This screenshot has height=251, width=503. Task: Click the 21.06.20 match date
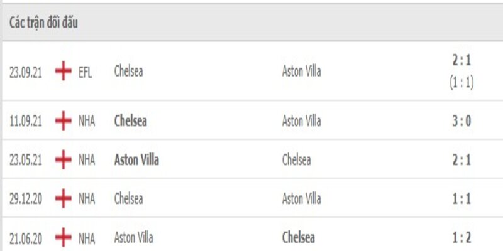[x=26, y=238]
